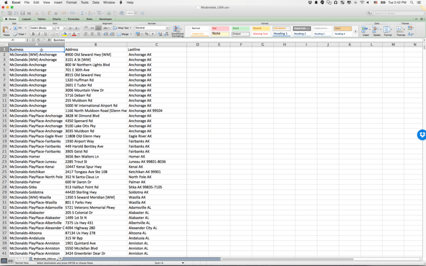Click the Format Painter brush icon
426x266 pixels.
click(x=56, y=13)
